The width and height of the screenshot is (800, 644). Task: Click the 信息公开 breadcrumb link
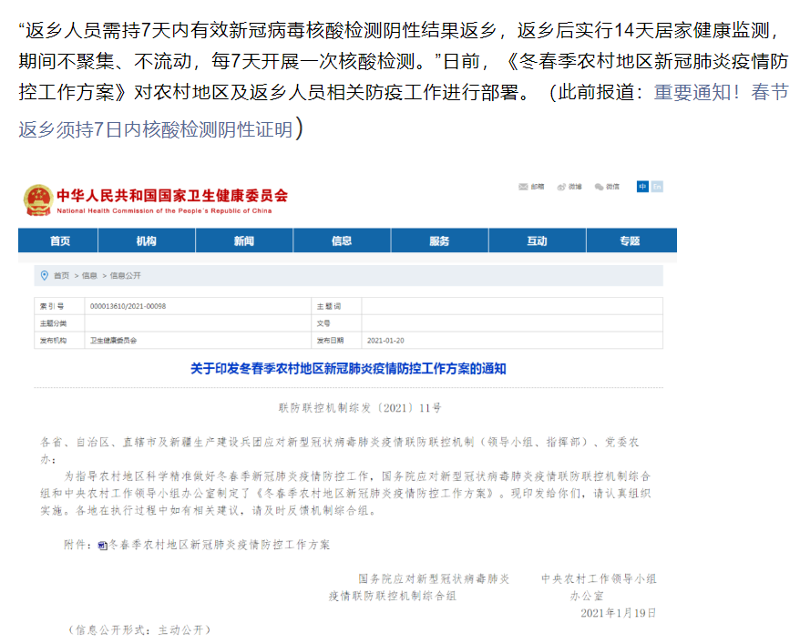click(126, 275)
